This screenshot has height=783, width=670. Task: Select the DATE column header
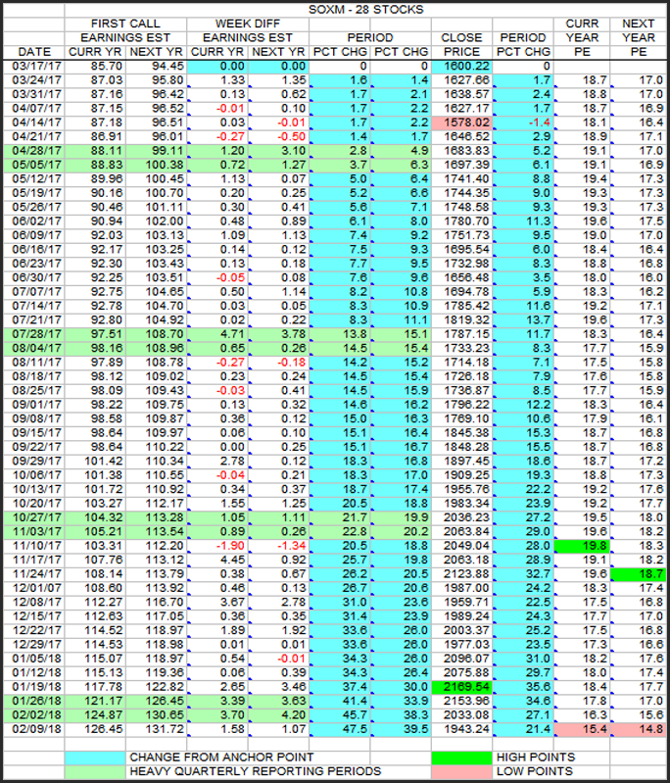coord(34,50)
